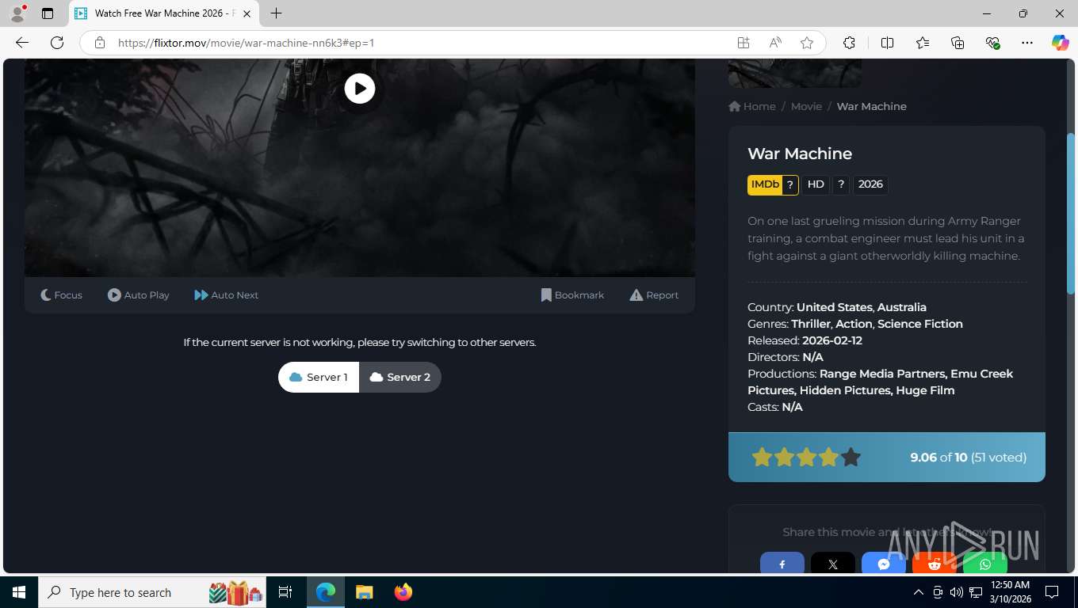Open taskbar clock showing 12:50 AM
The image size is (1078, 608).
(x=1010, y=592)
